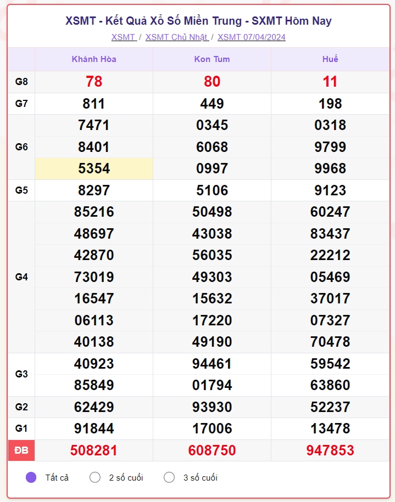
Task: Click Huế G4 number 37017
Action: (330, 298)
